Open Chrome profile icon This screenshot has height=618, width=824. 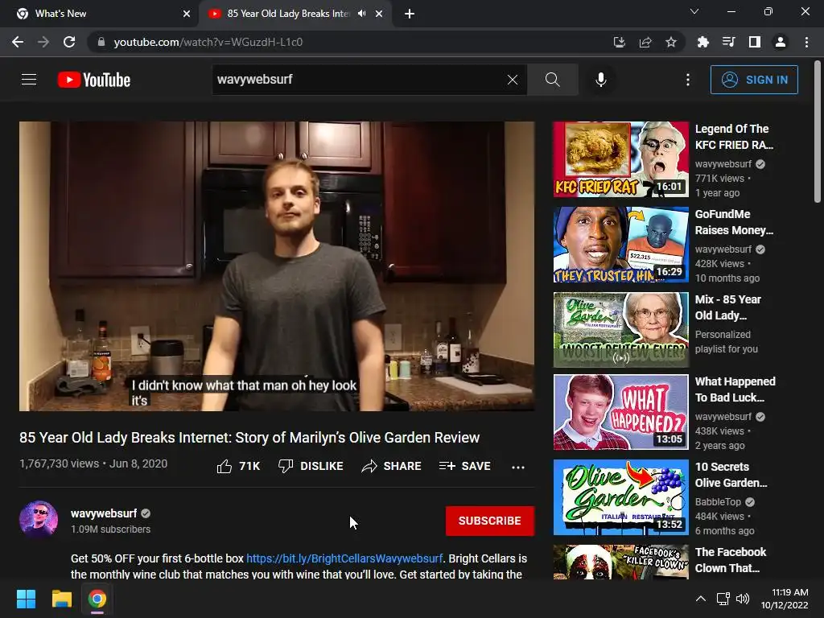(x=781, y=42)
